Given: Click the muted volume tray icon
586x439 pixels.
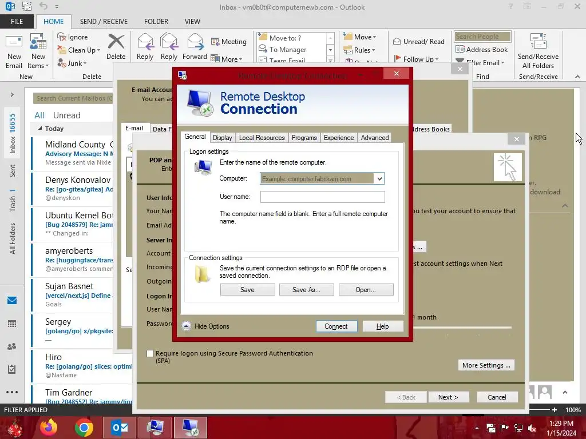Looking at the screenshot, I should (x=533, y=428).
